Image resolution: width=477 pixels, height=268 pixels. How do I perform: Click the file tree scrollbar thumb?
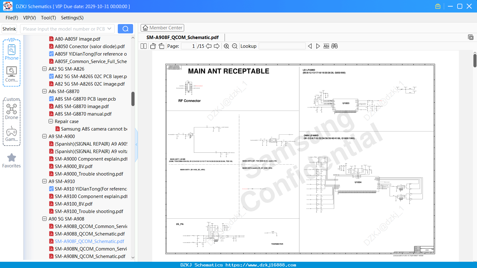133,99
